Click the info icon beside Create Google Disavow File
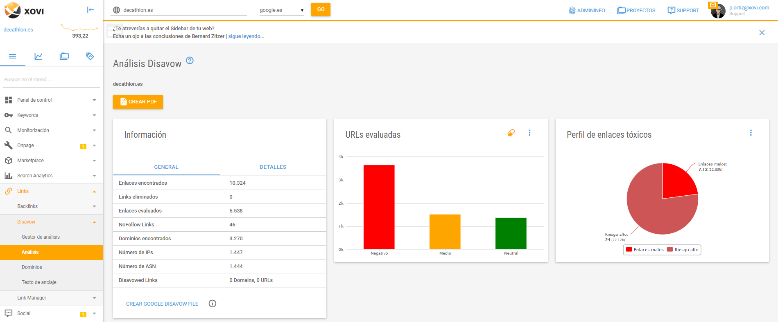The width and height of the screenshot is (778, 322). [x=213, y=304]
